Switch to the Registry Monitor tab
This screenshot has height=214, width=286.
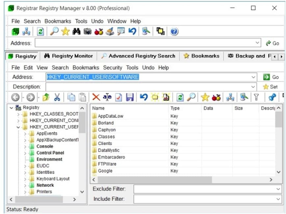coord(68,56)
